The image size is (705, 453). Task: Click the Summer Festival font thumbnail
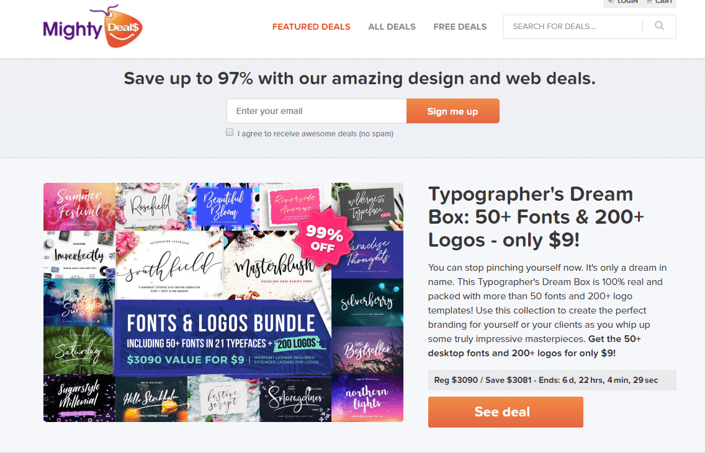click(x=79, y=206)
